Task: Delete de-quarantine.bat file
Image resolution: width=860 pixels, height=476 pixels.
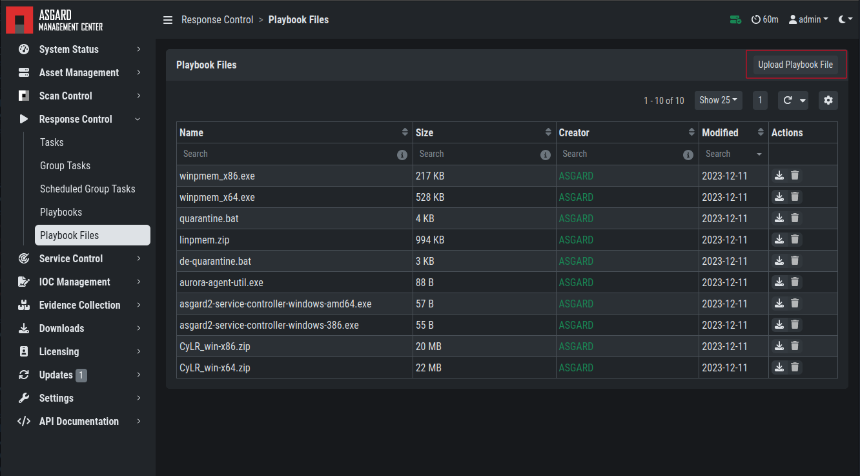Action: 795,261
